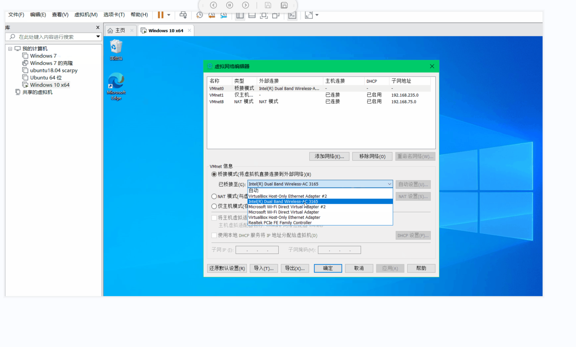Click the 还原默认设置(R) button
The width and height of the screenshot is (576, 347).
point(227,268)
